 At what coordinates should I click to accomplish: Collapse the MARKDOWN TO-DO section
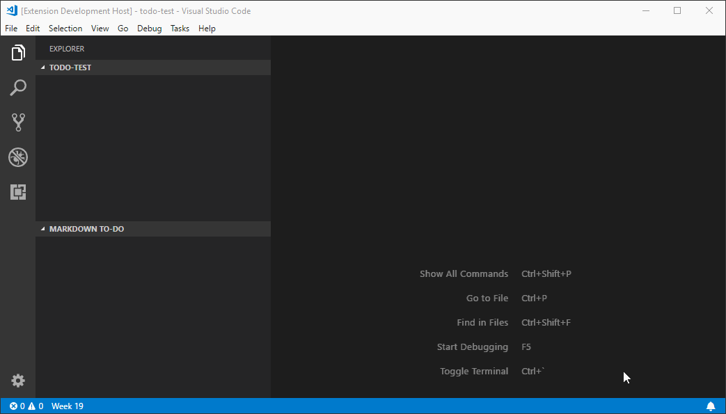pos(153,229)
